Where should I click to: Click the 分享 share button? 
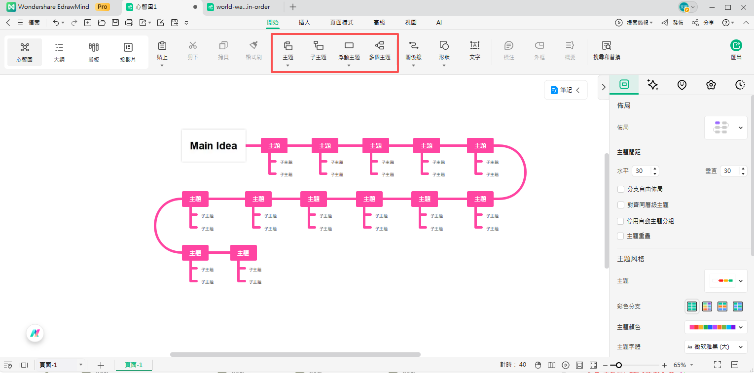(x=703, y=23)
